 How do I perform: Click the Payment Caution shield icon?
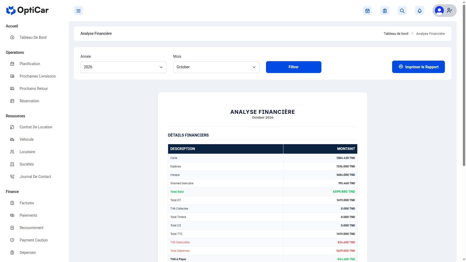[12, 240]
